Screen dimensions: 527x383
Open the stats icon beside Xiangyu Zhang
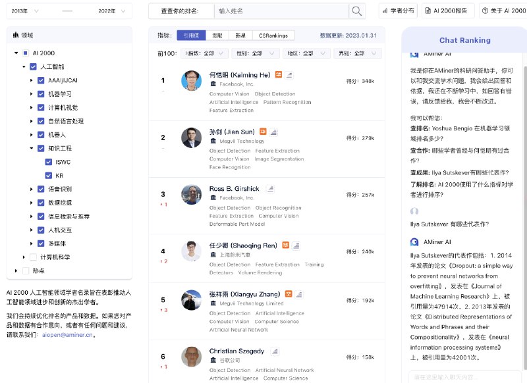(299, 295)
